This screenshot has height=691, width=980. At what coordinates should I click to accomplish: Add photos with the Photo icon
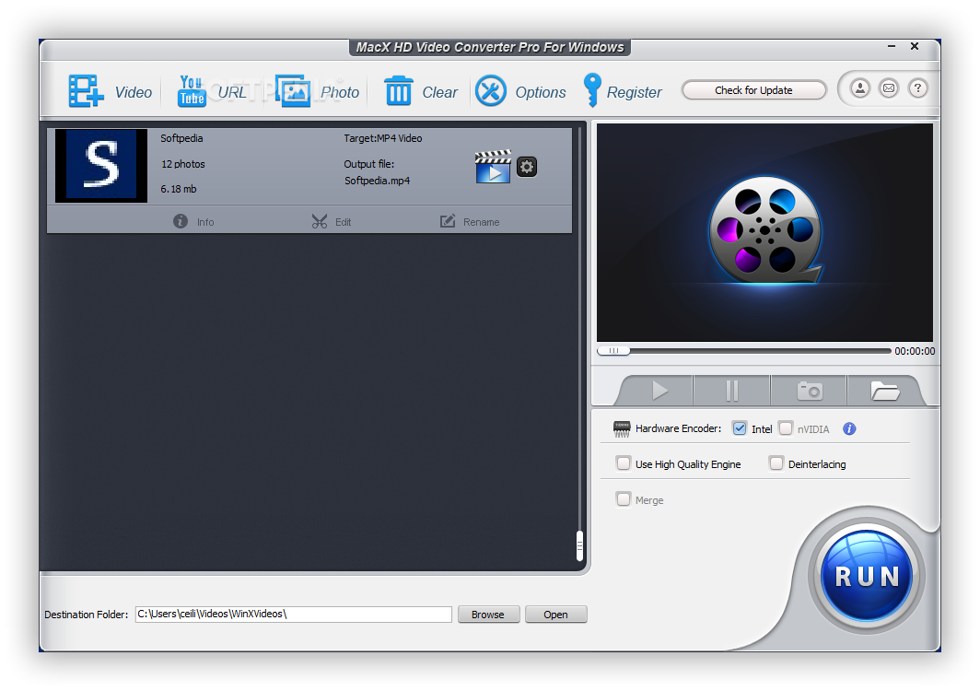293,91
